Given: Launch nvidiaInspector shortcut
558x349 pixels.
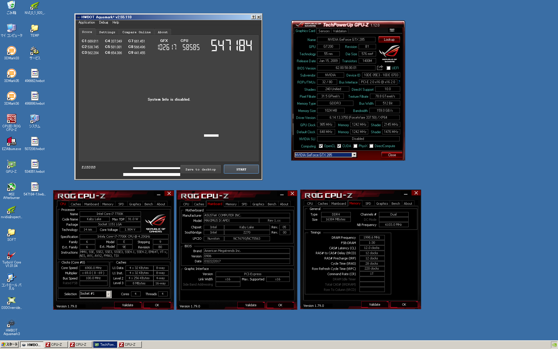Looking at the screenshot, I should (11, 212).
